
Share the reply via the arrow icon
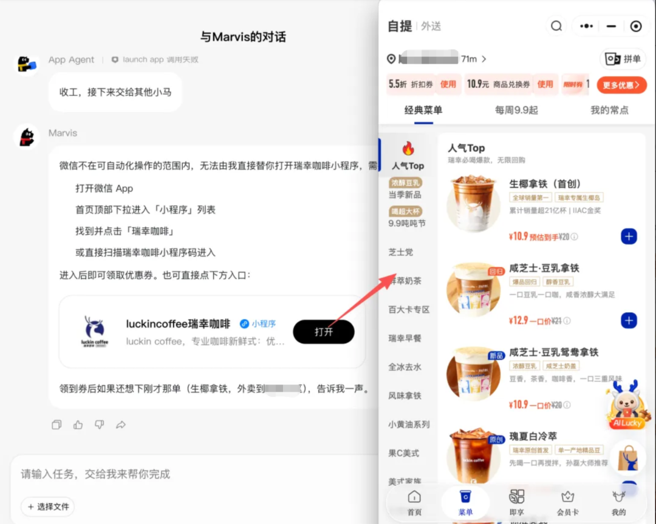point(120,425)
